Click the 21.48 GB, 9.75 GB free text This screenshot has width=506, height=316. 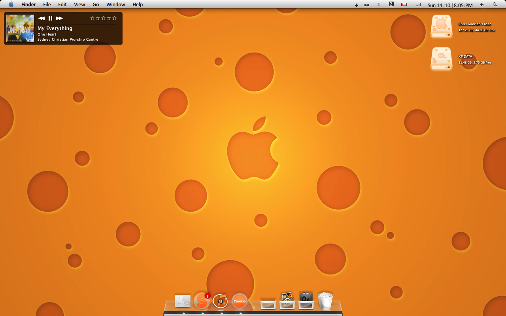(x=475, y=62)
